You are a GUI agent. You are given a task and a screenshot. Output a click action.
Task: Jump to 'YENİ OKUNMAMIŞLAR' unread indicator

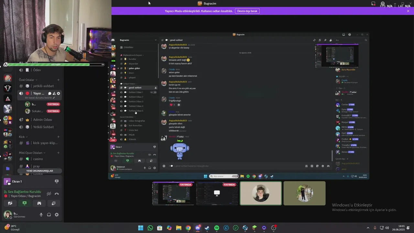click(39, 171)
